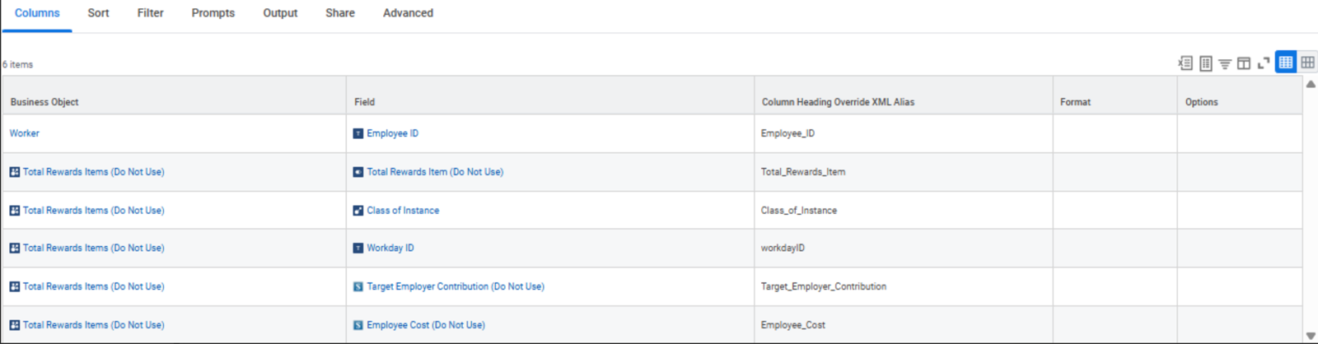Click the grid filter funnel icon
Viewport: 1318px width, 344px height.
(1225, 63)
